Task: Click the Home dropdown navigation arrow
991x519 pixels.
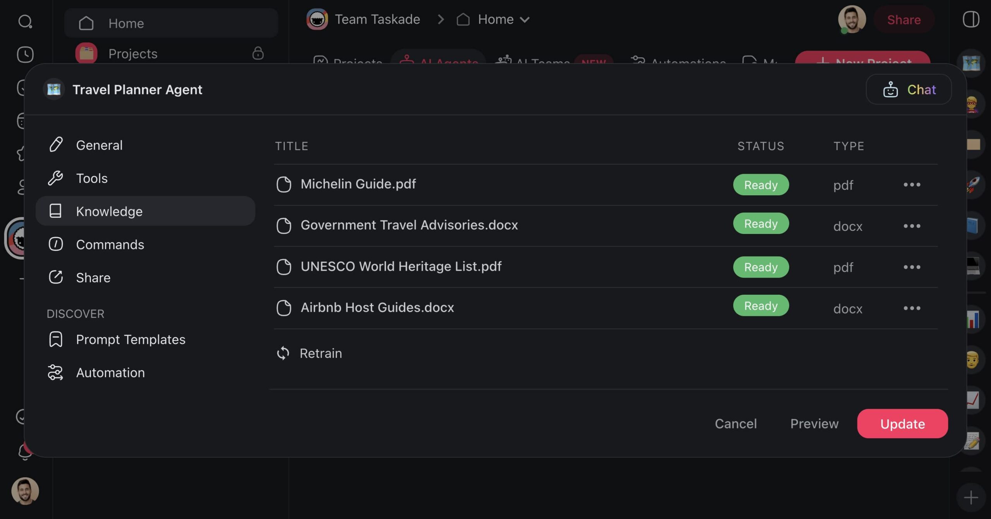Action: coord(524,20)
